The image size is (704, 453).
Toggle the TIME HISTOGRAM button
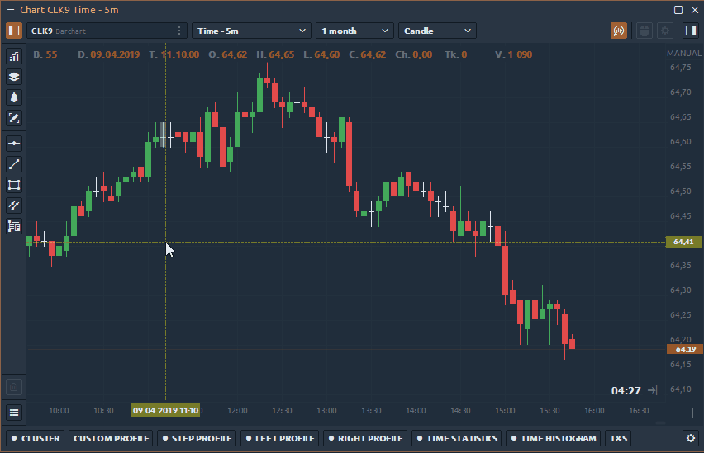click(x=554, y=438)
